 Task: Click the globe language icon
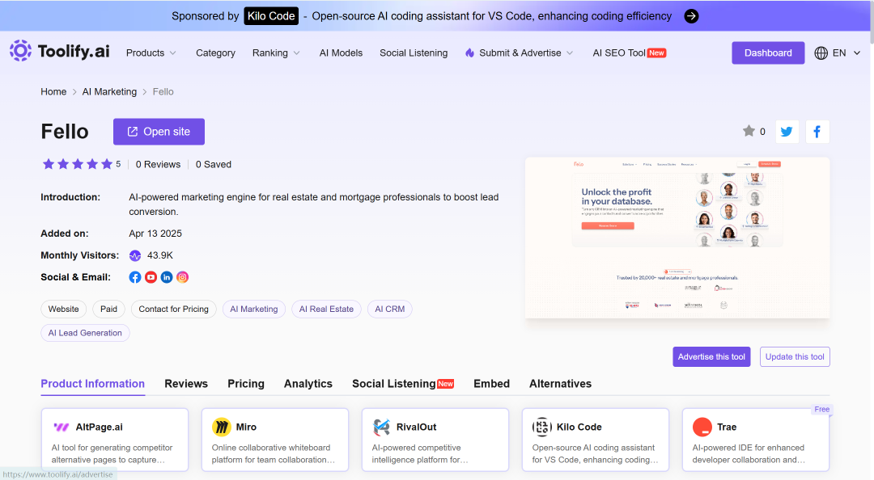click(821, 53)
